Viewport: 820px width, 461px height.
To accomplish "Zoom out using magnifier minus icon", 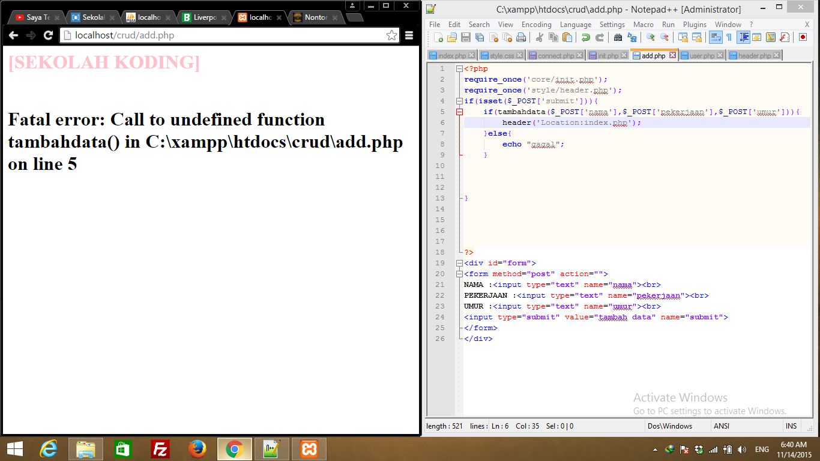I will [x=664, y=37].
